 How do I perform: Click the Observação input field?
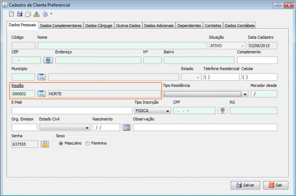(x=205, y=127)
